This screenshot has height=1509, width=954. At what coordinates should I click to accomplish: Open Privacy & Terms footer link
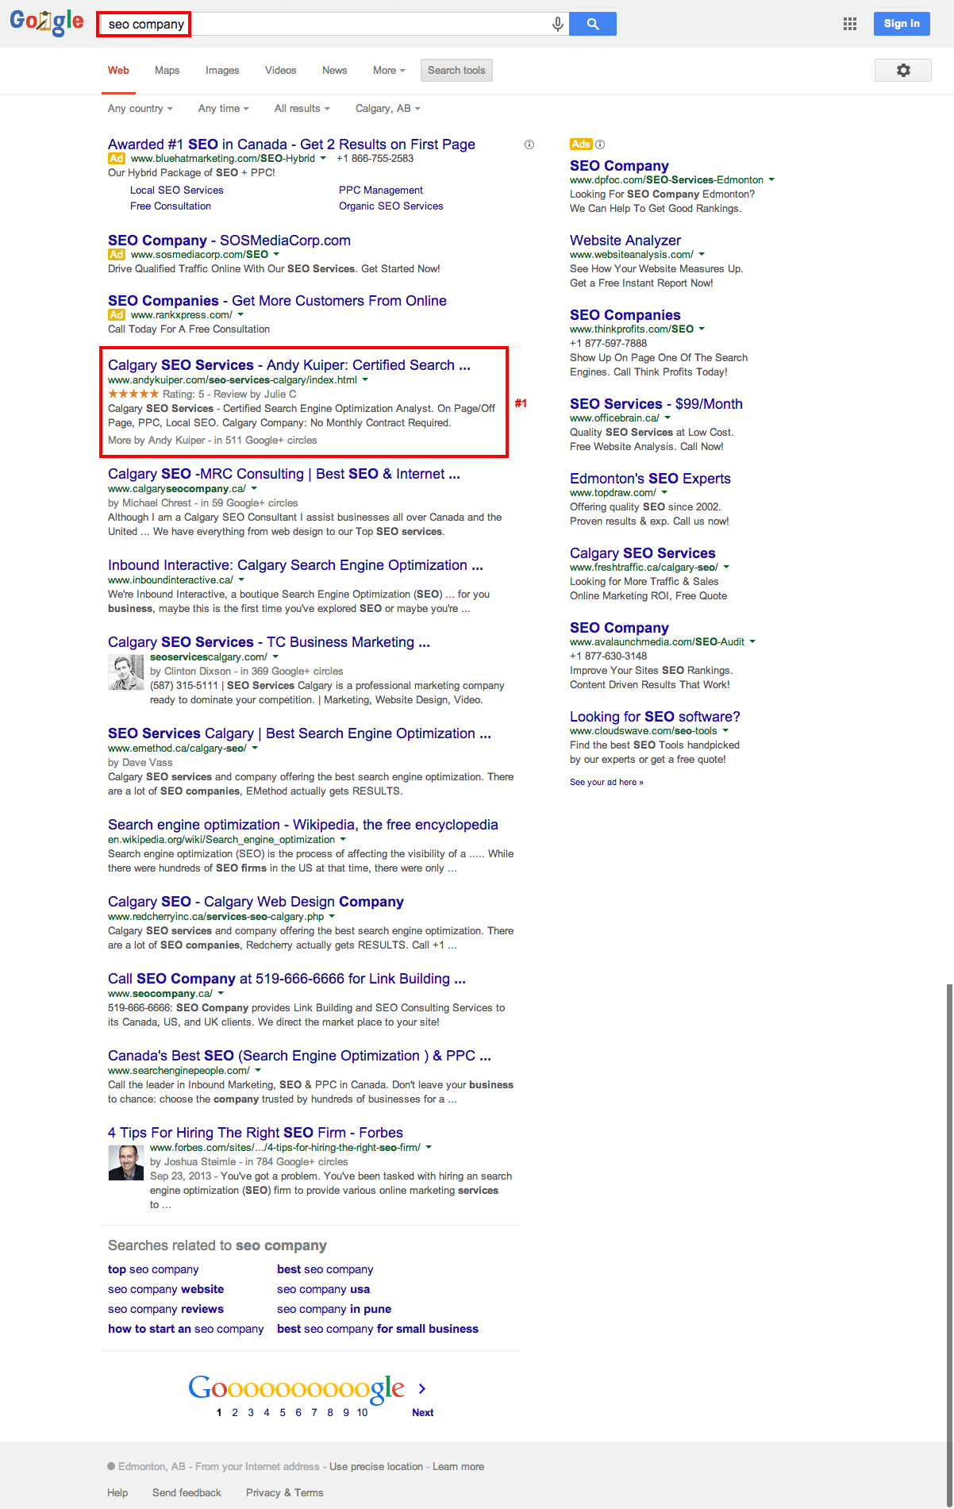[x=284, y=1493]
